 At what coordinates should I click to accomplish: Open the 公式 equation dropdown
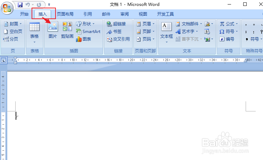pyautogui.click(x=229, y=24)
